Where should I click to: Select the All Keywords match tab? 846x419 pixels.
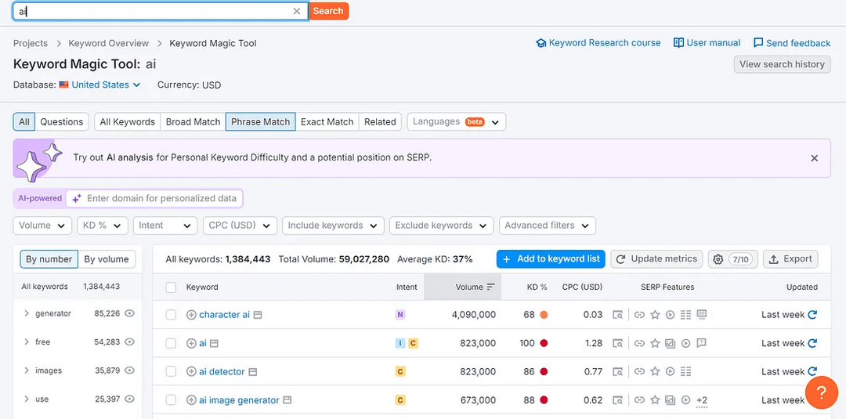(128, 122)
